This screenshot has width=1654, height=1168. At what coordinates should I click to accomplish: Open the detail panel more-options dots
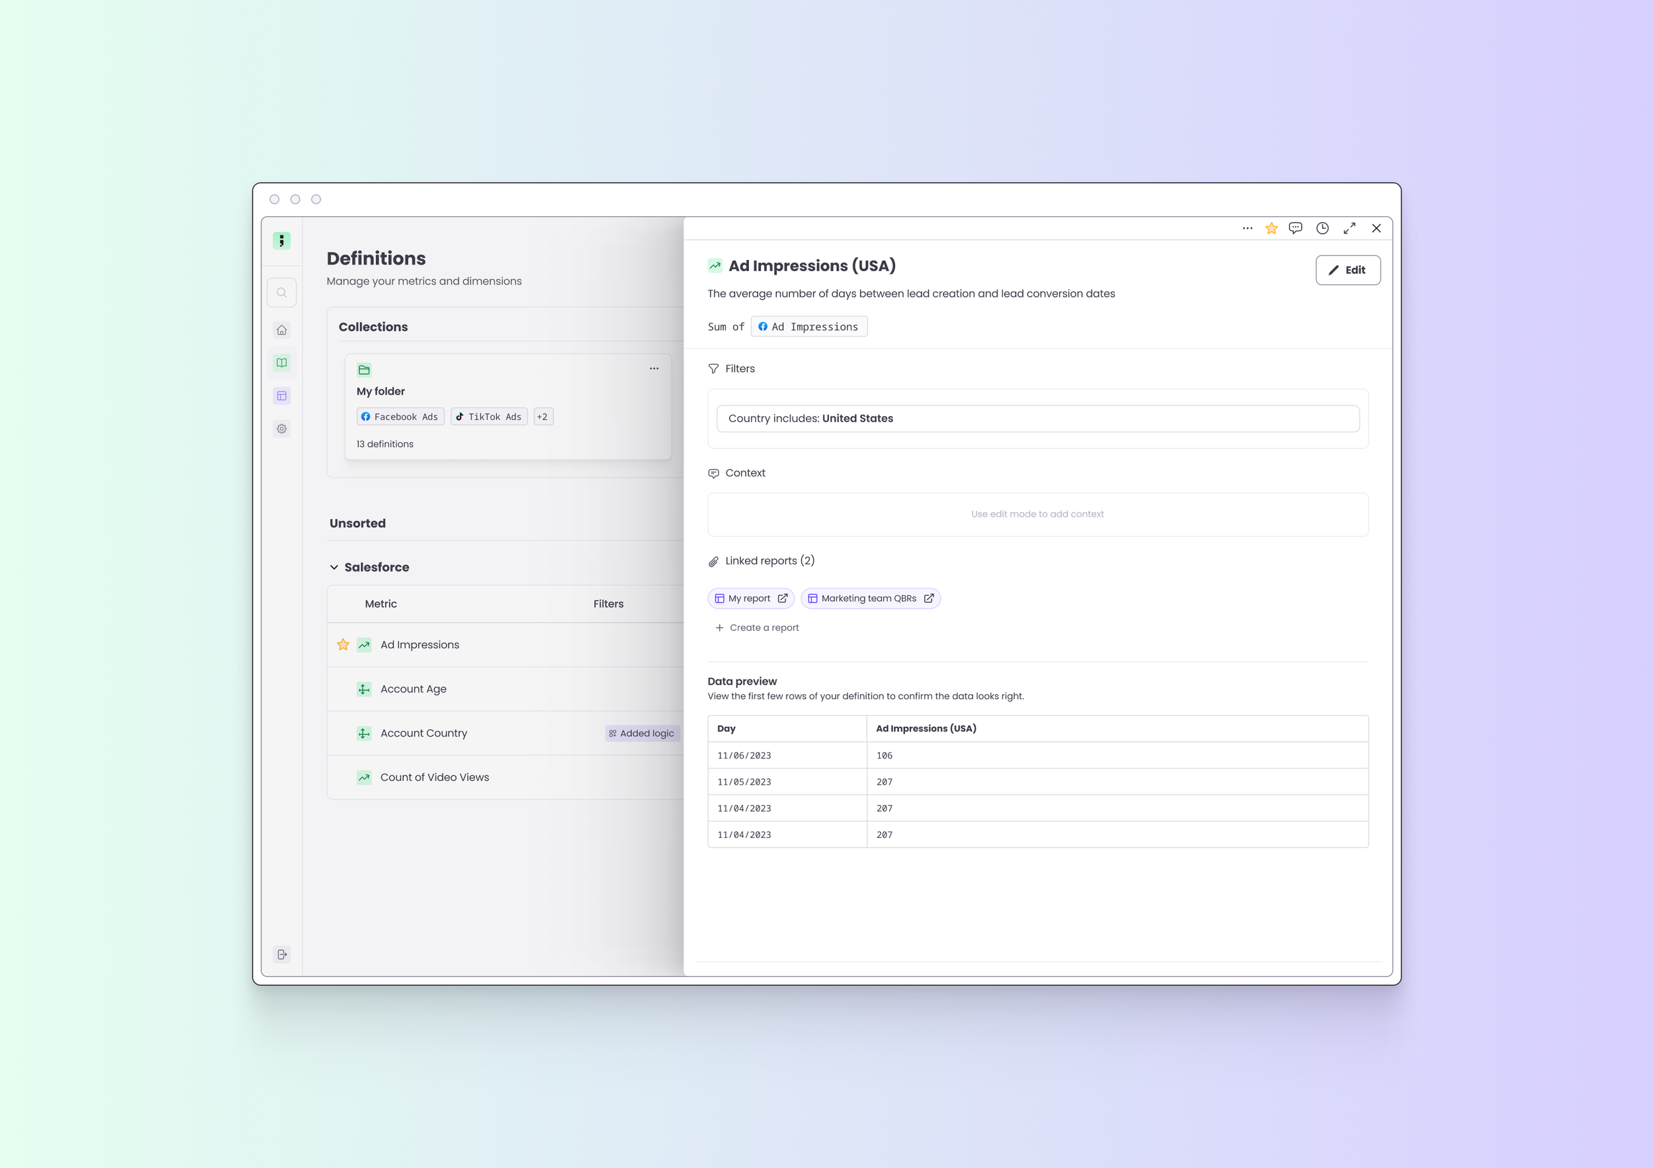point(1248,228)
